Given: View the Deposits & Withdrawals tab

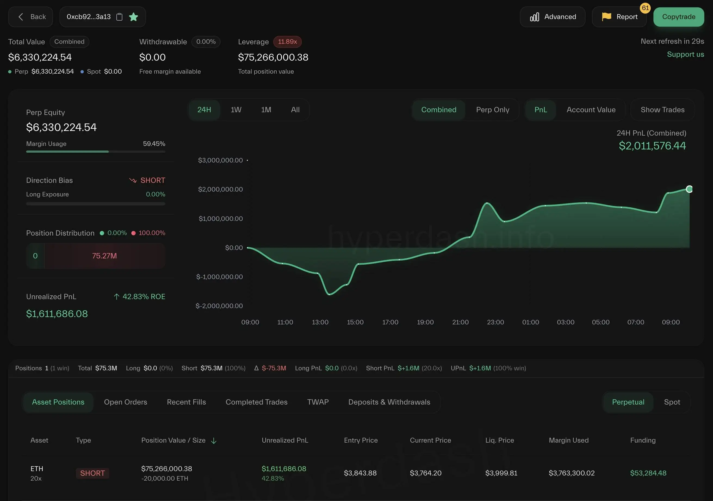Looking at the screenshot, I should point(389,402).
